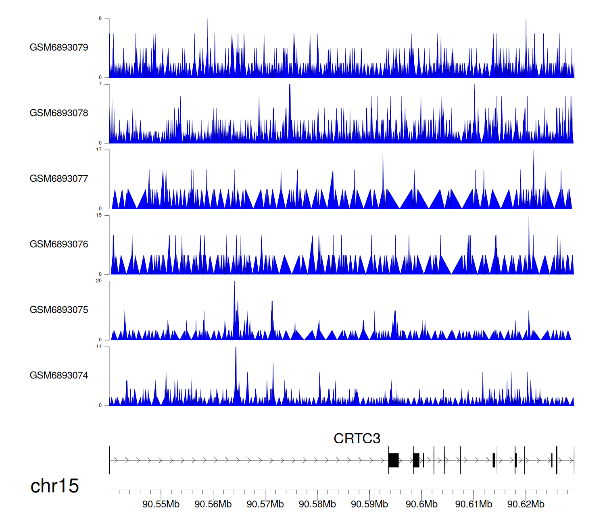
Task: Click the largest CRTC3 exon block
Action: pos(394,460)
